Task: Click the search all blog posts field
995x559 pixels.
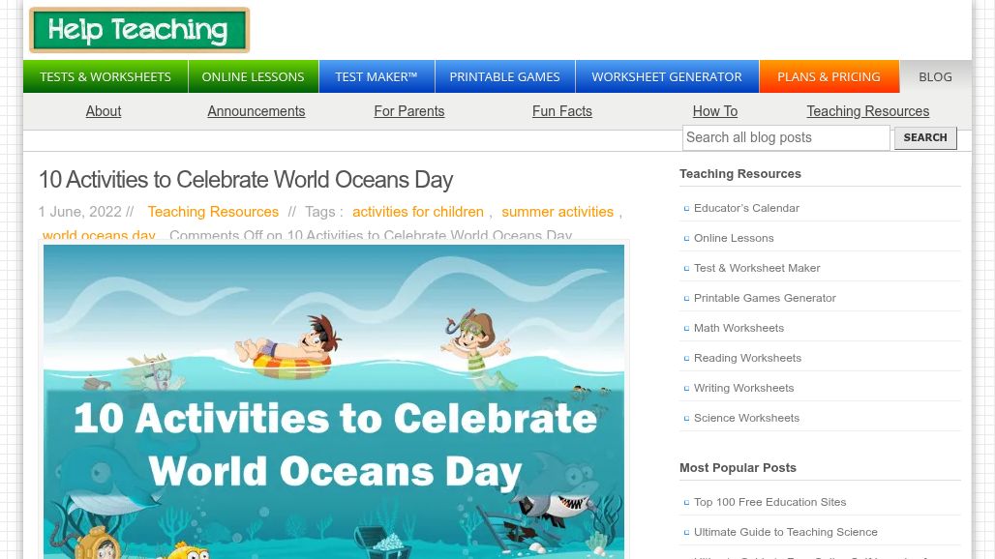Action: click(x=785, y=137)
